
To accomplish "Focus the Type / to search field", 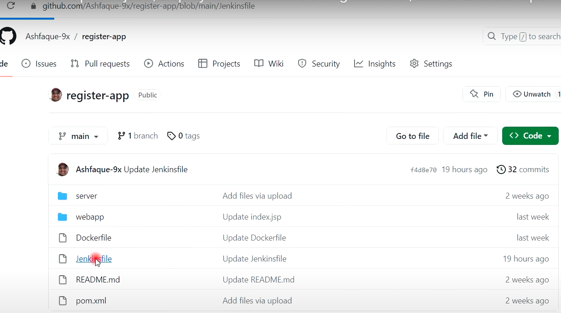I will coord(522,36).
